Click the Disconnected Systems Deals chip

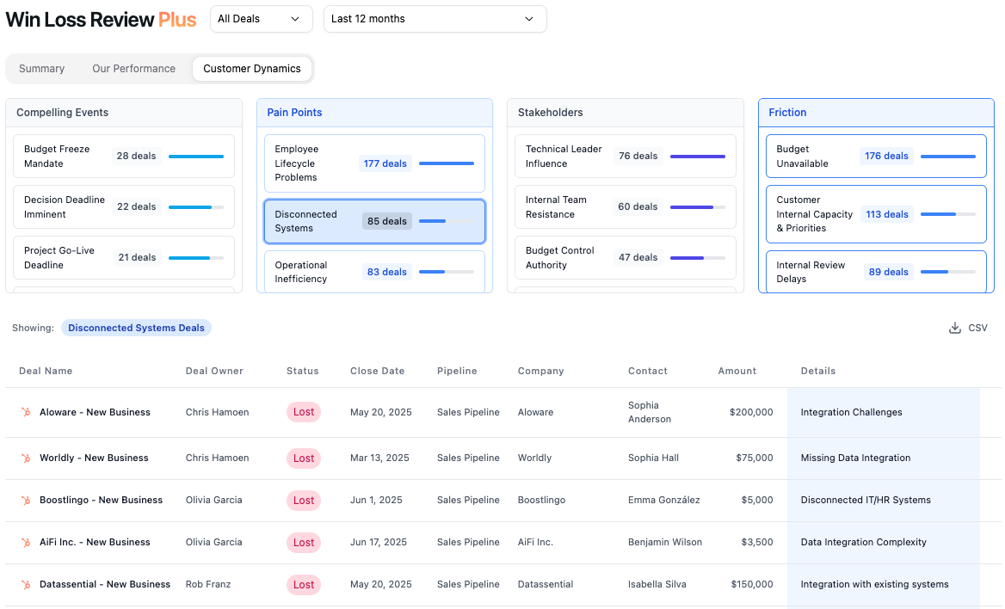point(135,328)
